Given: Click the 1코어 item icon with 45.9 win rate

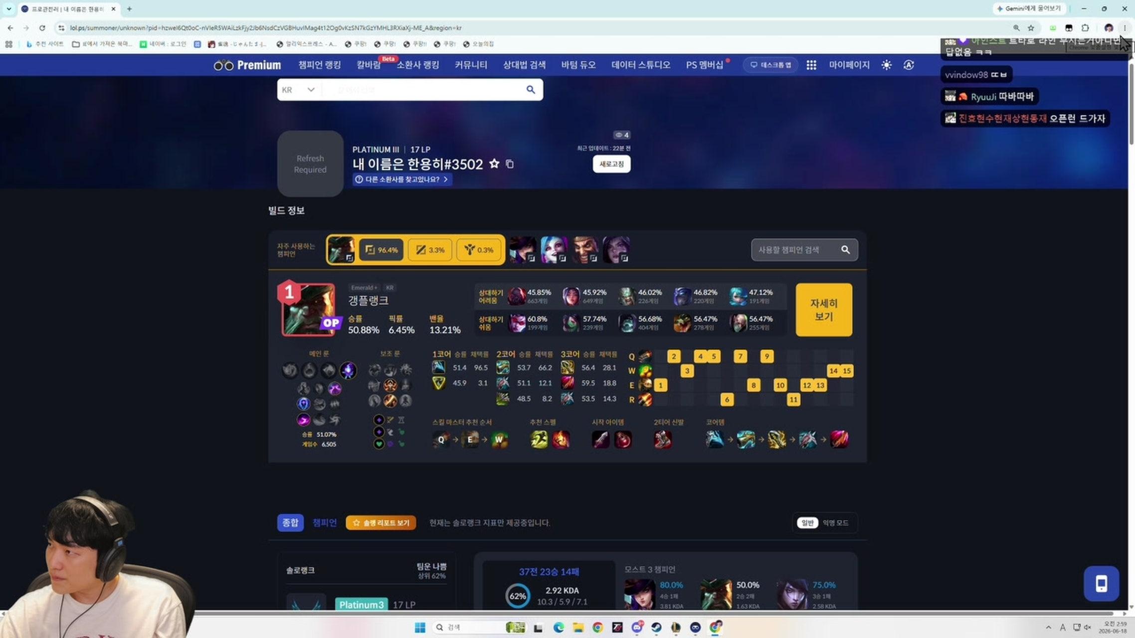Looking at the screenshot, I should tap(438, 383).
